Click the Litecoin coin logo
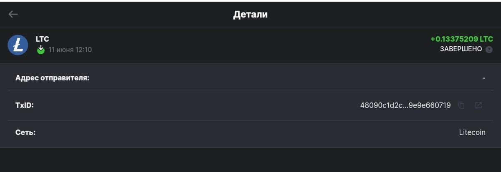Screen dimensions: 501x172 (x=18, y=45)
